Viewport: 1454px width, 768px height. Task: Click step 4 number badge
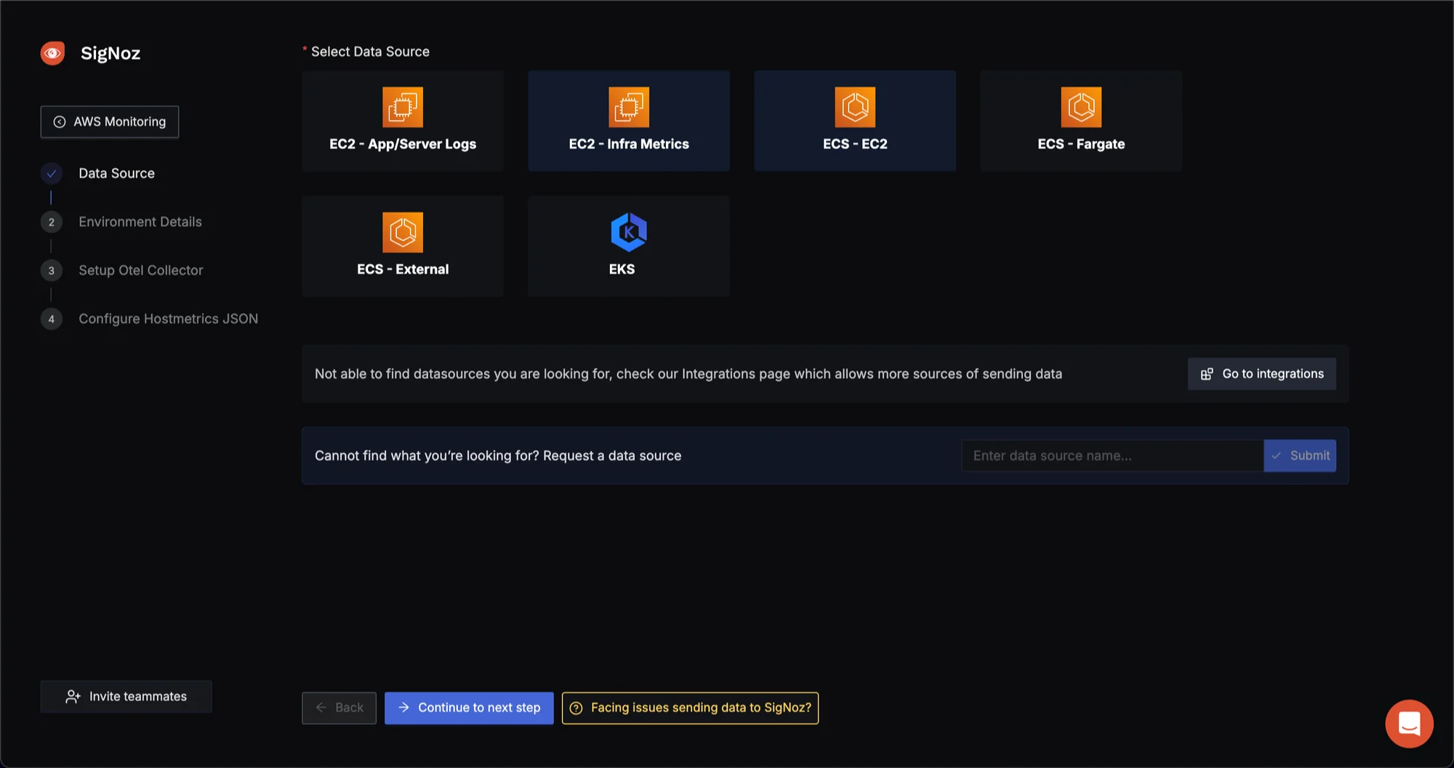pyautogui.click(x=51, y=319)
